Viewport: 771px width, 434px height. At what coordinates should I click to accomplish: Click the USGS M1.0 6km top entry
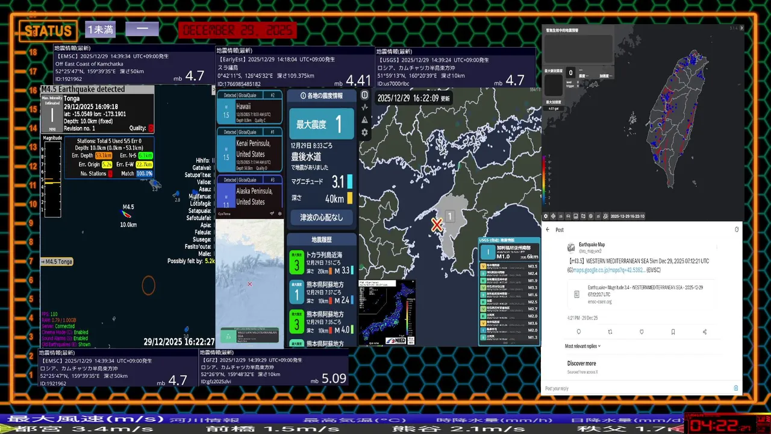click(508, 252)
